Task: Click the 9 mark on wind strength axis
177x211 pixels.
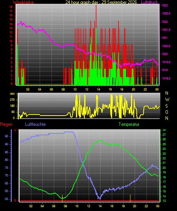Action: [x=11, y=46]
